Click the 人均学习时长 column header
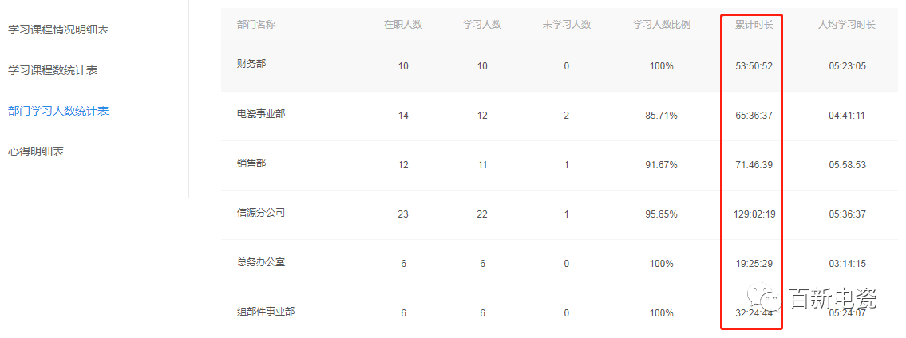The width and height of the screenshot is (906, 338). click(847, 25)
